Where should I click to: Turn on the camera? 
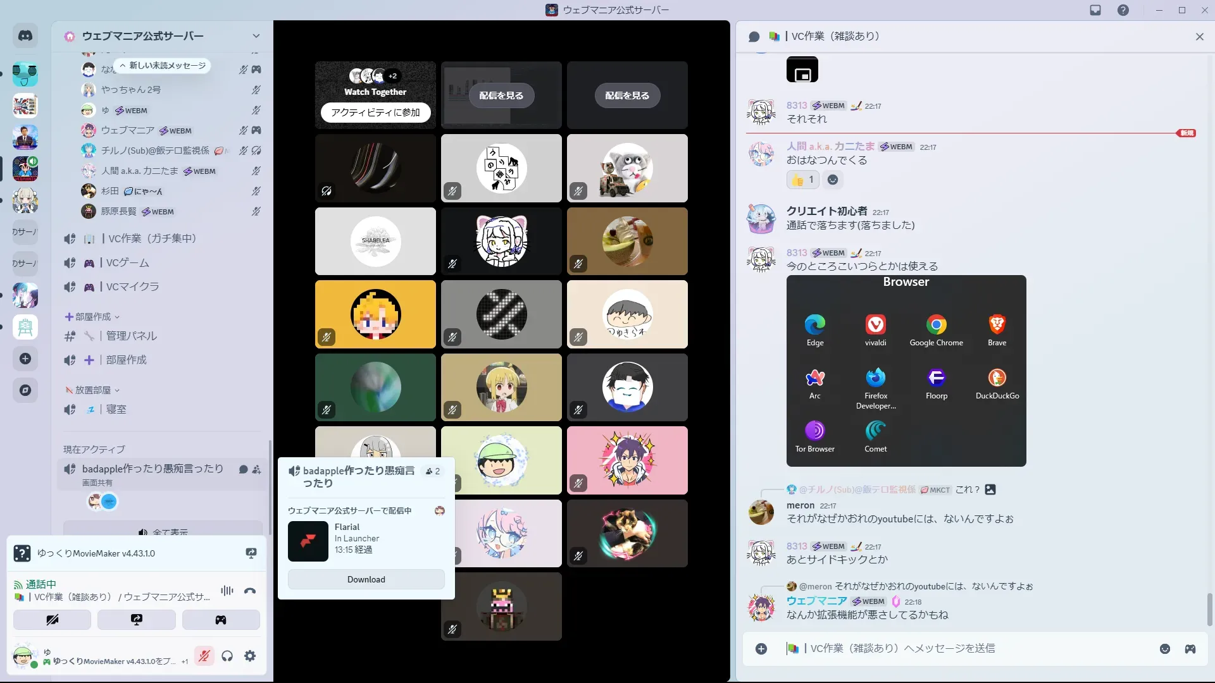[52, 620]
